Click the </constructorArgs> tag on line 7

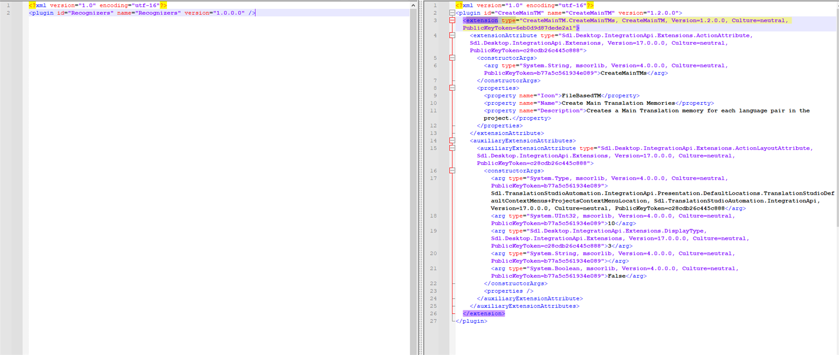(x=509, y=81)
